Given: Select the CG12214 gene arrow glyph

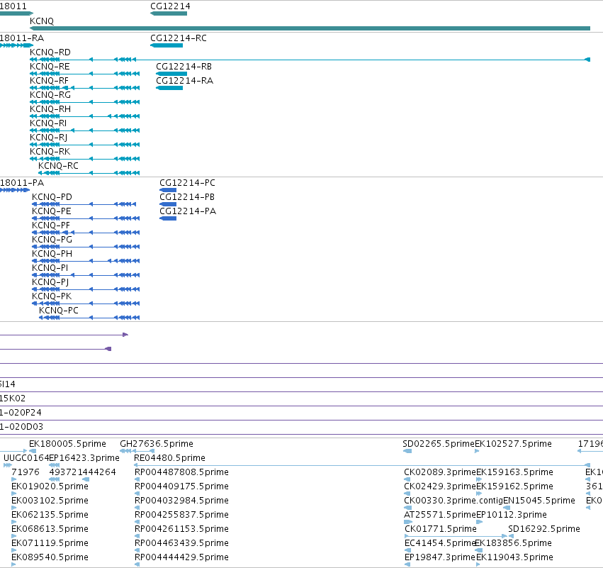Looking at the screenshot, I should click(169, 14).
